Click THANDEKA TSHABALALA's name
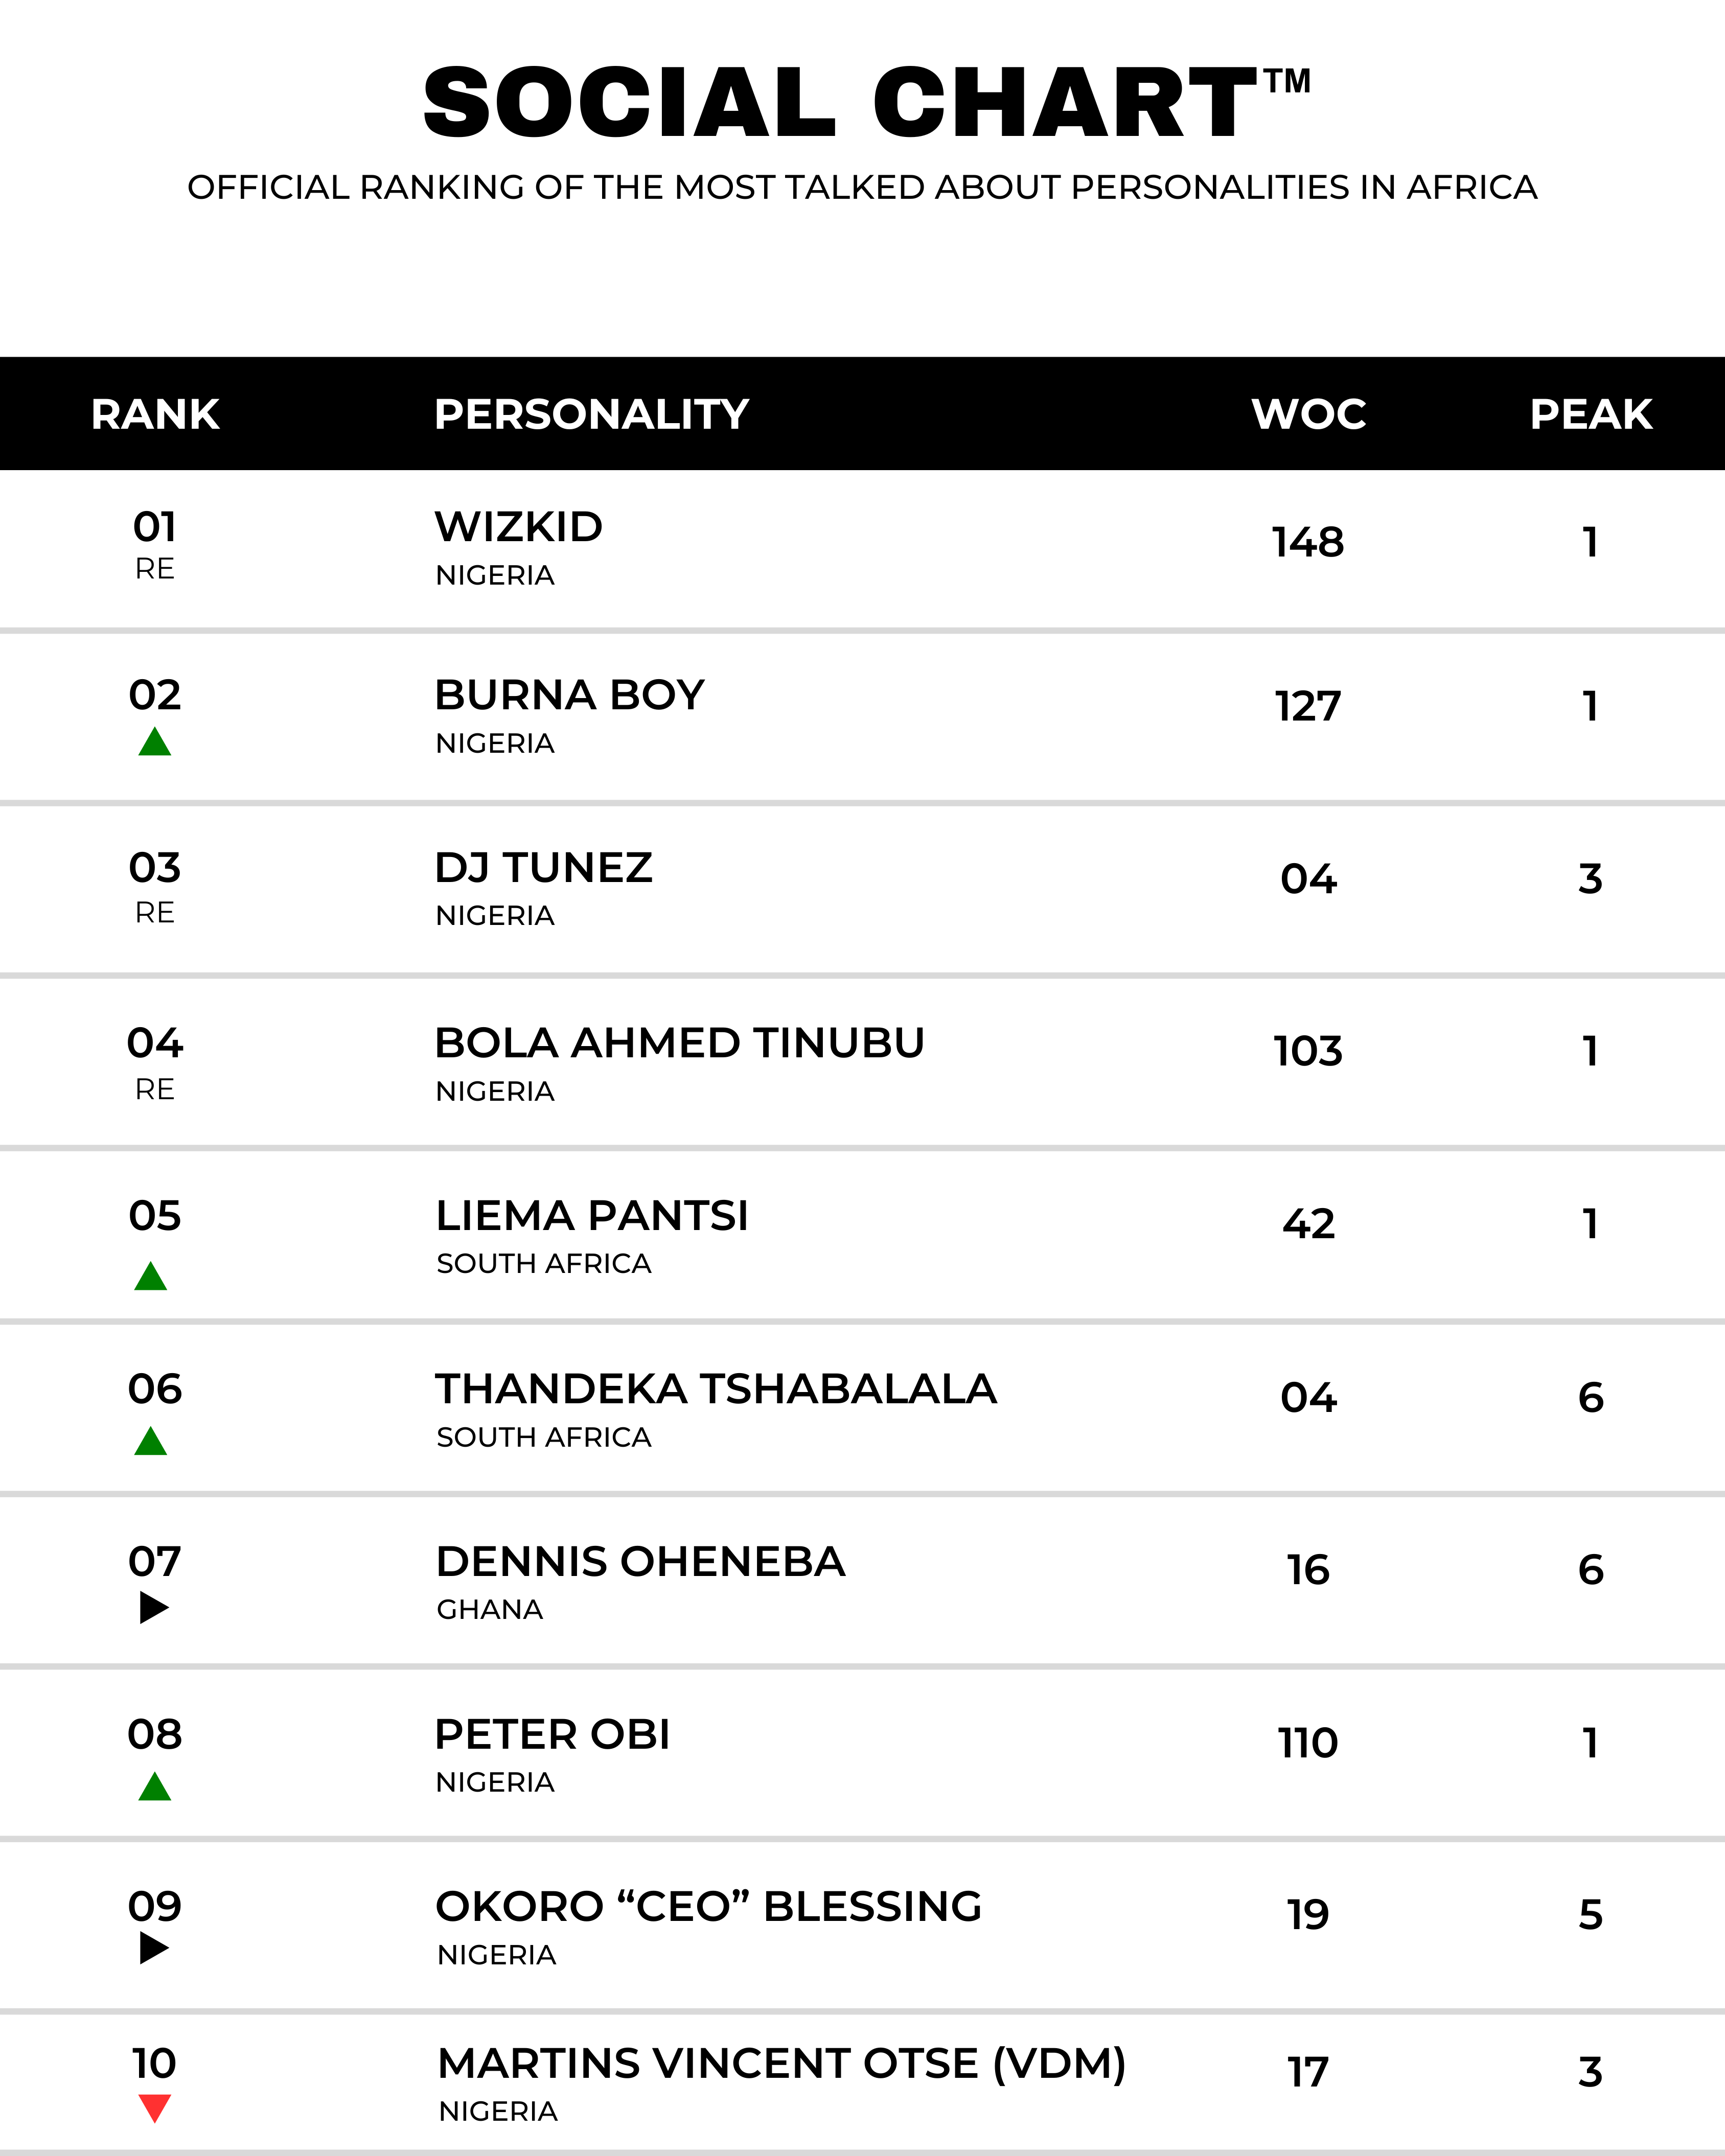The image size is (1725, 2156). (x=716, y=1389)
